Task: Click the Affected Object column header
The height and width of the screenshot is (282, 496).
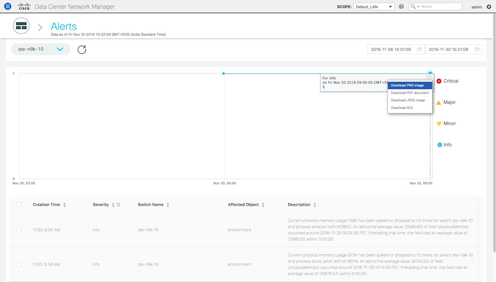Action: [x=243, y=205]
